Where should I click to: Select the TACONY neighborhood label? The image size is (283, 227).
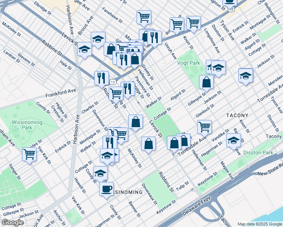tap(237, 115)
